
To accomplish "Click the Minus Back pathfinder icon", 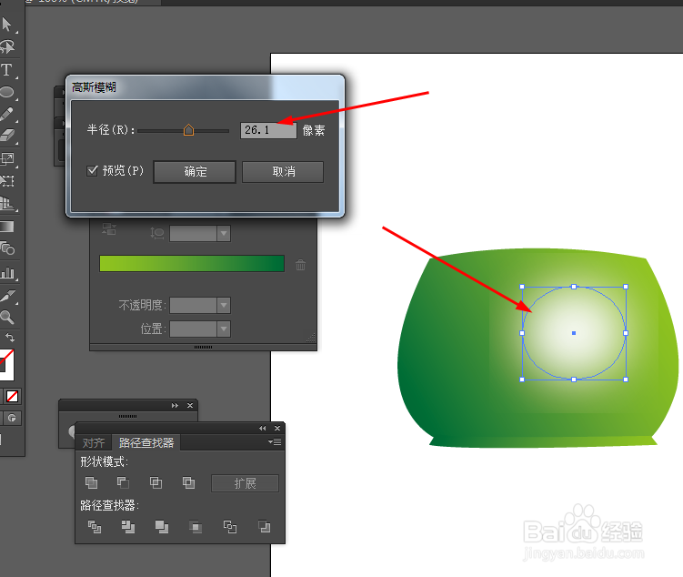I will 264,527.
